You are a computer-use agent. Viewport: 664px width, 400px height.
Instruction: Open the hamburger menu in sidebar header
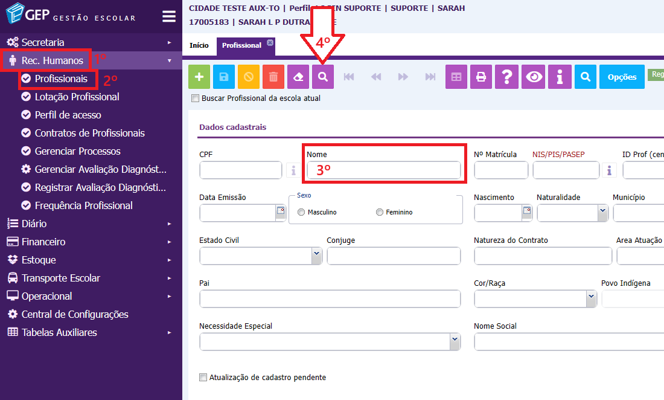pyautogui.click(x=169, y=16)
